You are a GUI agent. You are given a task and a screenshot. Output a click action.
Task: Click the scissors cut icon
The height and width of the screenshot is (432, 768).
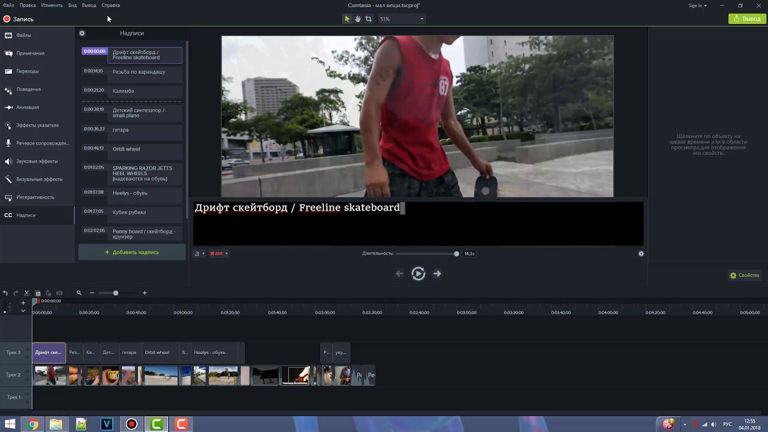coord(26,293)
